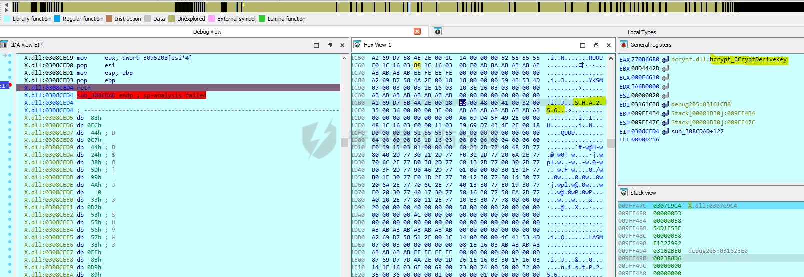Toggle breakpoint dot at first mov eax line
The image size is (804, 277).
pos(10,56)
